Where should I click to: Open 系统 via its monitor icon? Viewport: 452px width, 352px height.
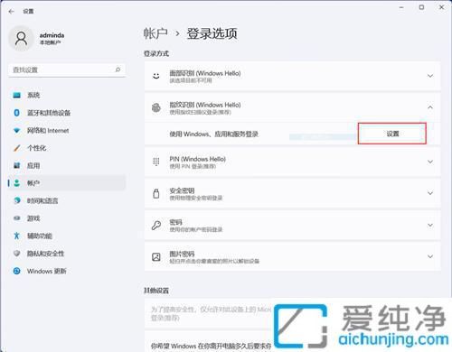(17, 96)
